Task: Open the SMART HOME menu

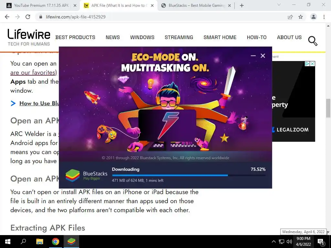Action: pos(220,37)
